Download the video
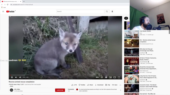This screenshot has height=95, width=170. [x=99, y=85]
